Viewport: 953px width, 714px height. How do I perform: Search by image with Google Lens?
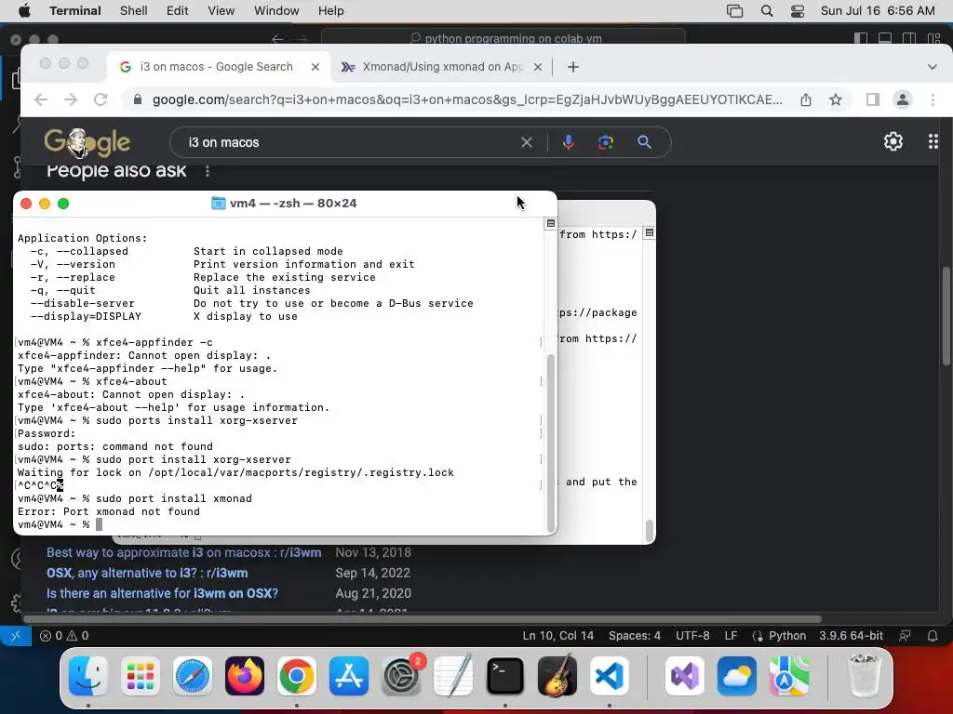click(605, 142)
